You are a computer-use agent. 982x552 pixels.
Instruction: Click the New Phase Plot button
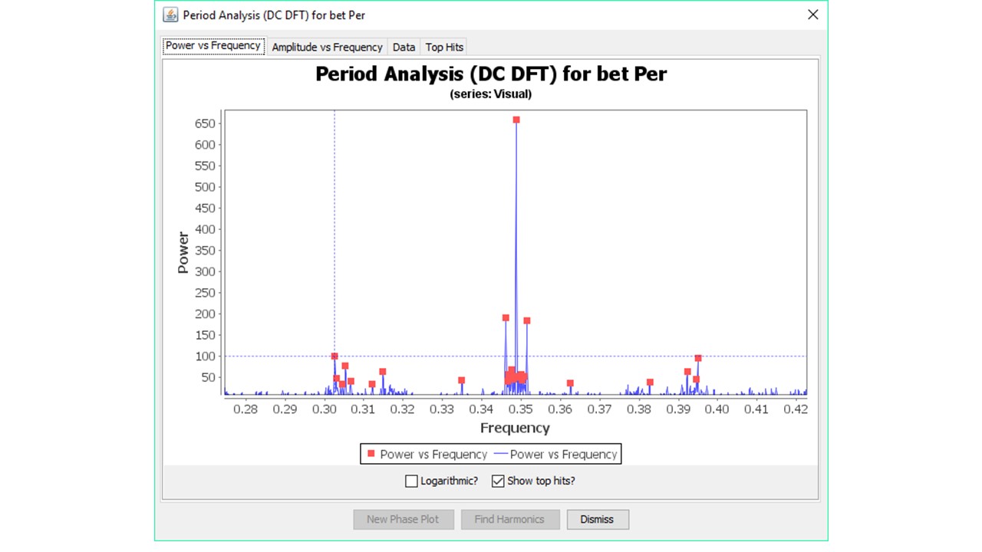(x=403, y=519)
